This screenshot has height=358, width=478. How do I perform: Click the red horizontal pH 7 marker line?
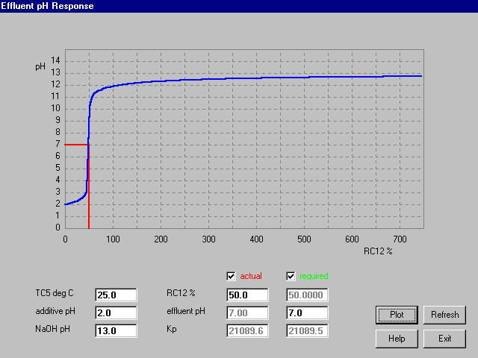pos(75,145)
